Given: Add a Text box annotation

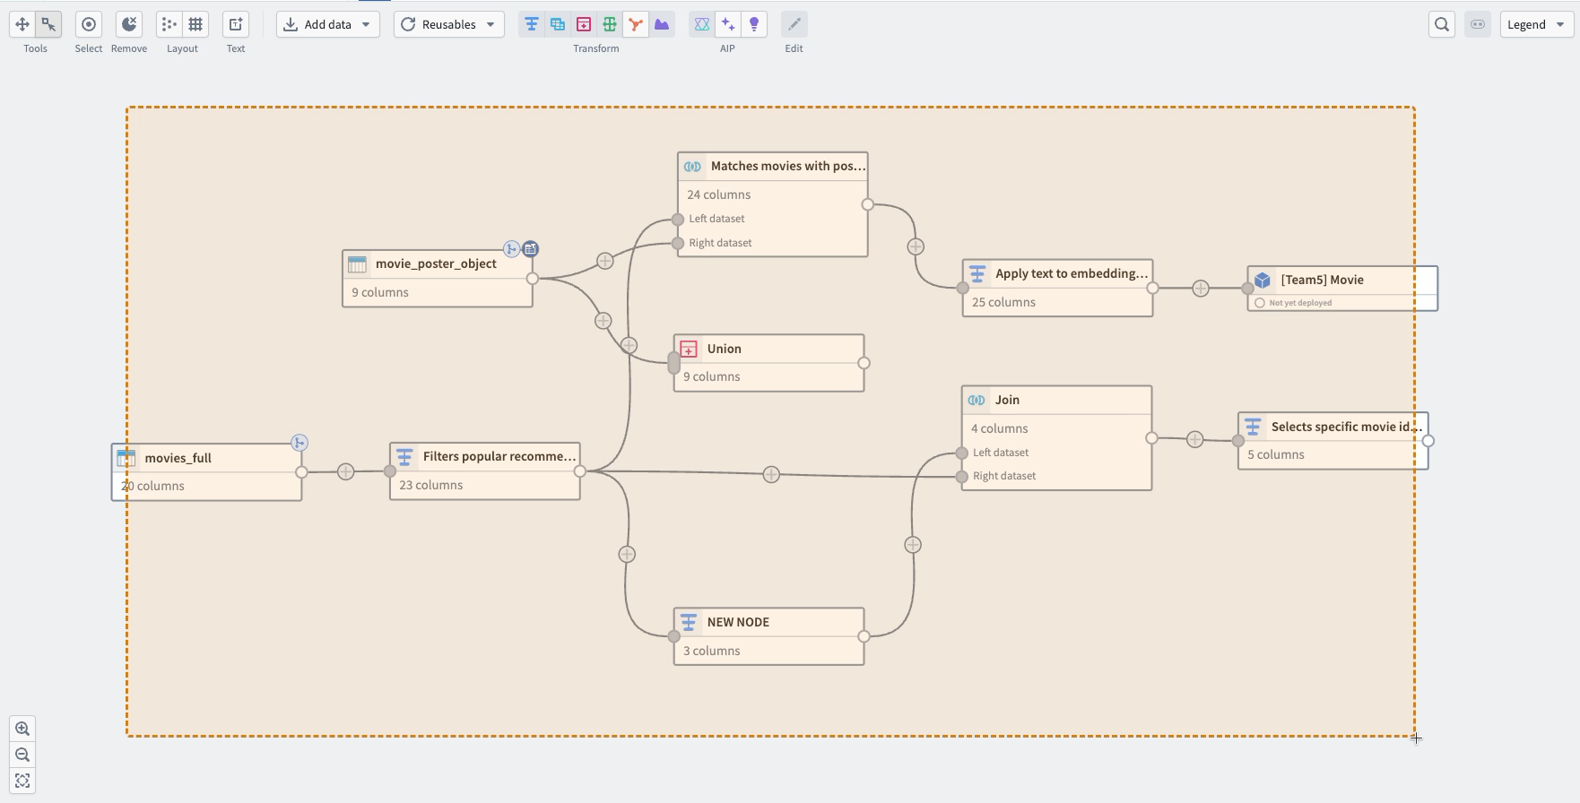Looking at the screenshot, I should (x=236, y=24).
